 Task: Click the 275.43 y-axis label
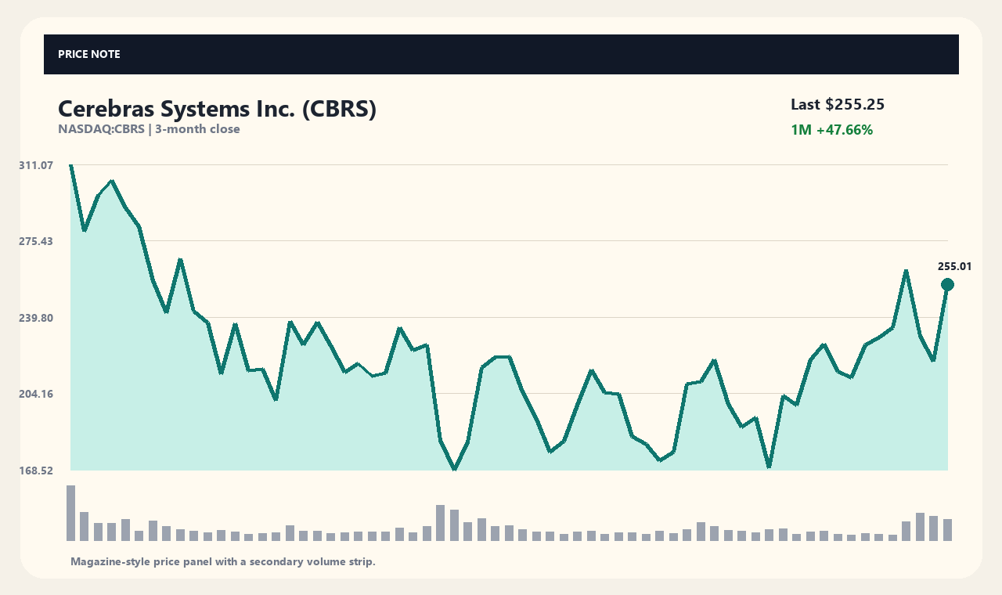click(x=36, y=241)
